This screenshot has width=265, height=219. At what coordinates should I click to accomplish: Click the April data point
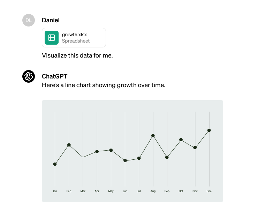pos(97,151)
